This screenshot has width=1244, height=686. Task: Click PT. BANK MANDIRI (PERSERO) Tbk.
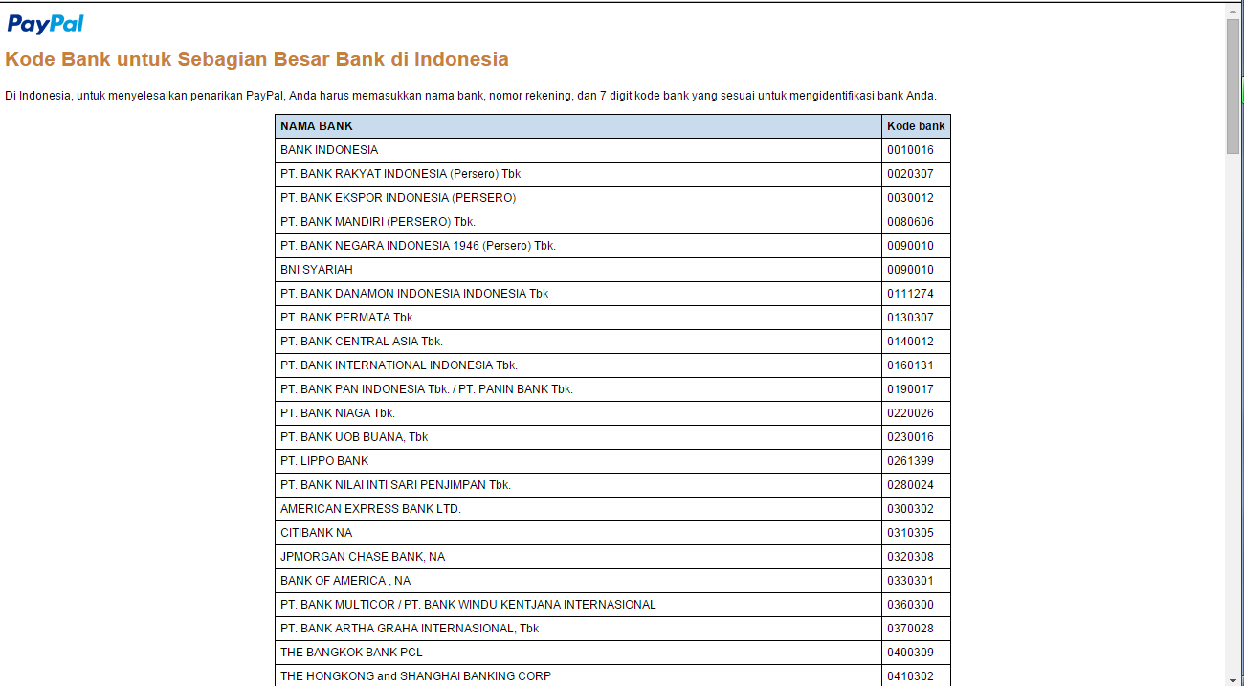pyautogui.click(x=378, y=222)
